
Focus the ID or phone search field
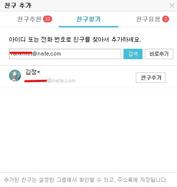[65, 54]
